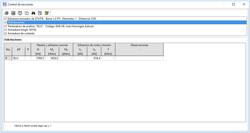250x133 pixels.
Task: Click the single printer icon in toolbar
Action: (6, 13)
